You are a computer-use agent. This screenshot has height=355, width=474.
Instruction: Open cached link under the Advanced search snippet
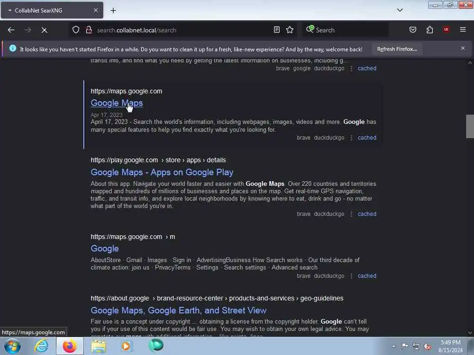pos(367,276)
